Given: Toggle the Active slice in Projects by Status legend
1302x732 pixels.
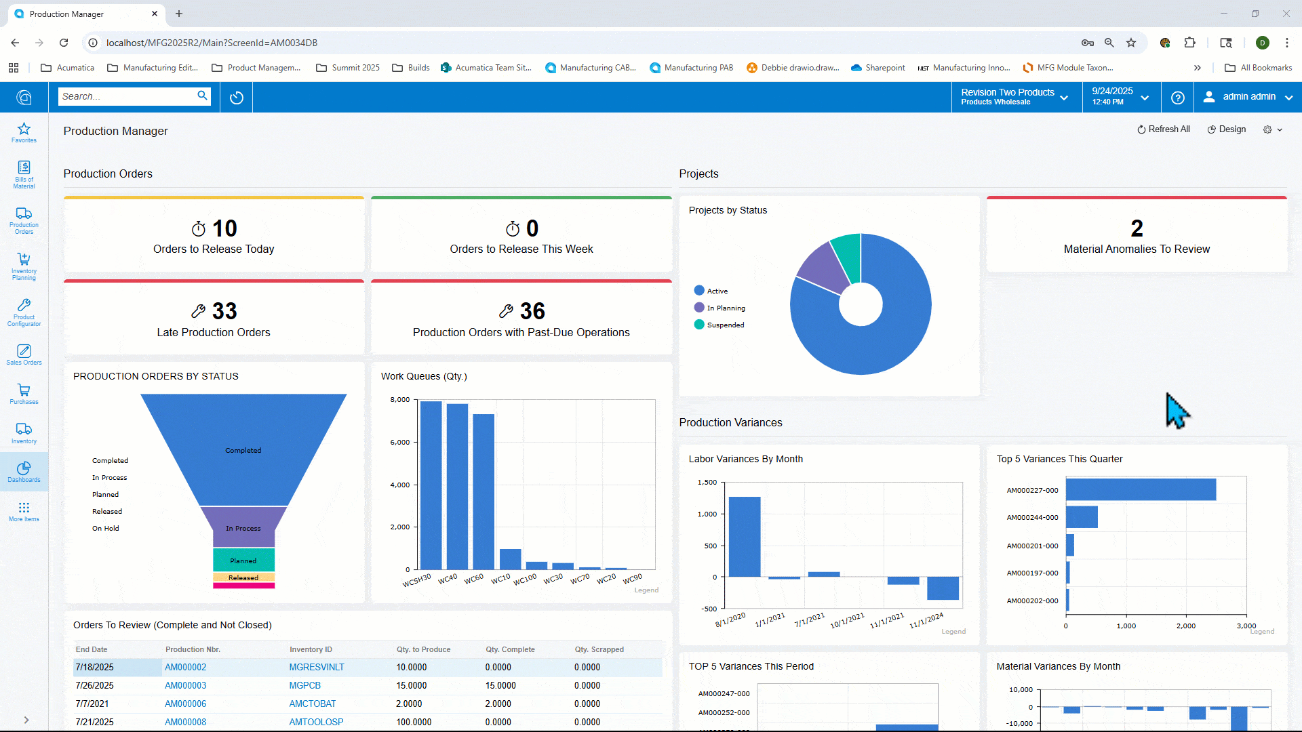Looking at the screenshot, I should point(711,290).
